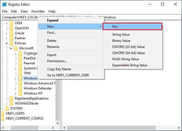Choose Rename in the context menu
This screenshot has height=131, width=182.
coord(70,47)
